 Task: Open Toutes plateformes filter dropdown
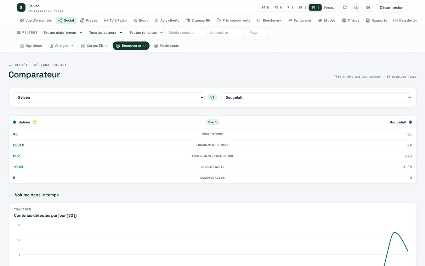tap(62, 33)
